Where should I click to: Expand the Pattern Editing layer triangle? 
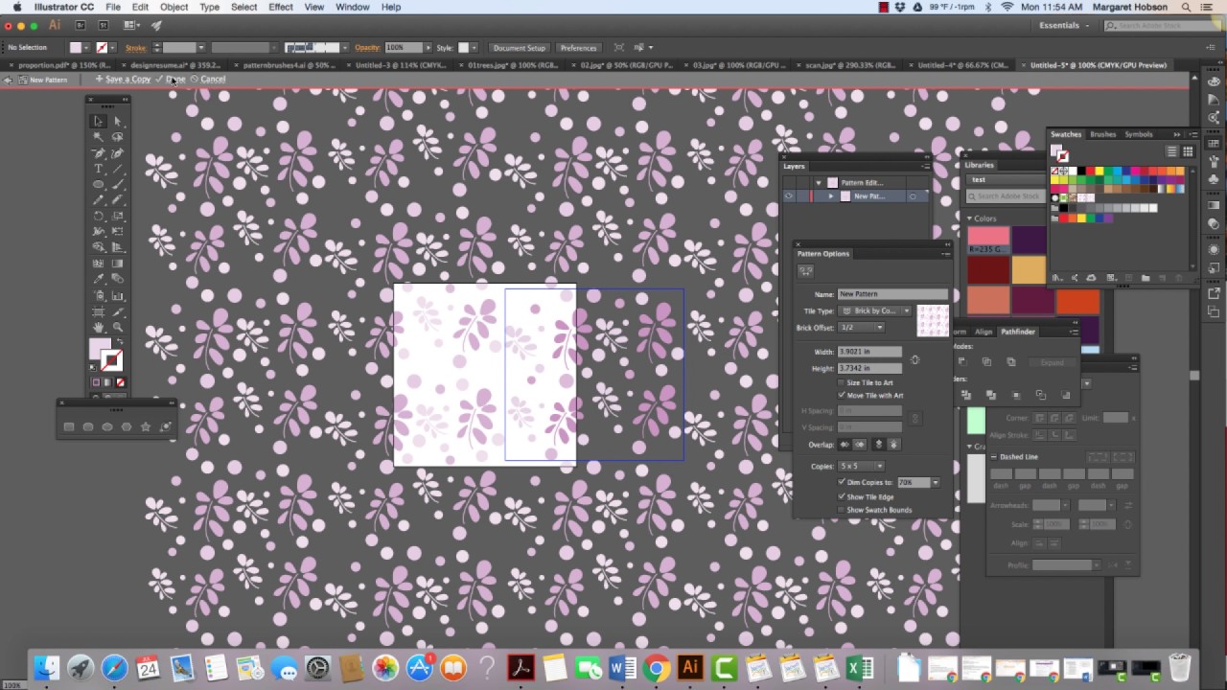819,182
